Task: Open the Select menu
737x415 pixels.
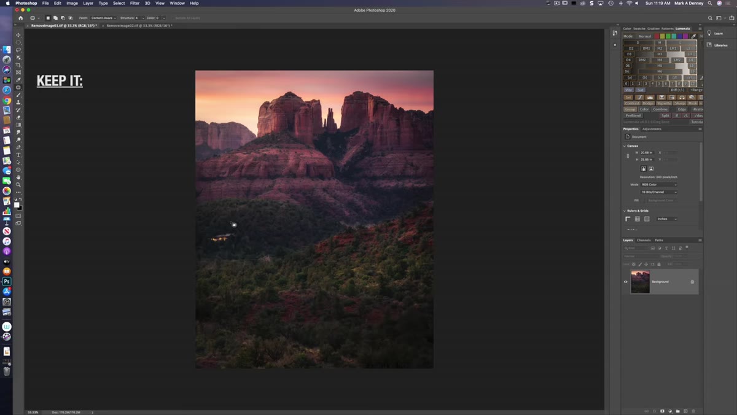Action: pyautogui.click(x=119, y=3)
